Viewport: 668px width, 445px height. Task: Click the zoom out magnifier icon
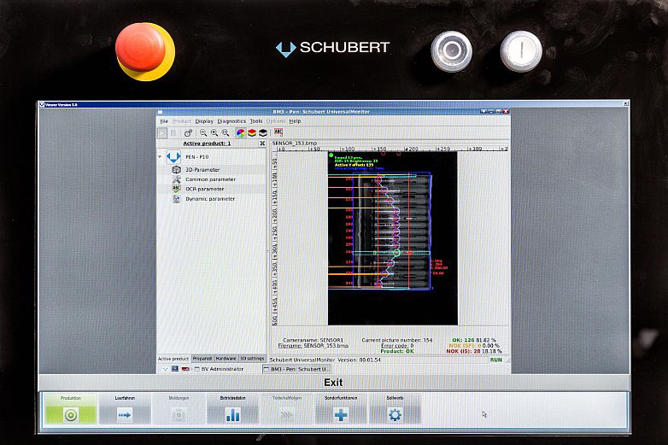pyautogui.click(x=203, y=133)
